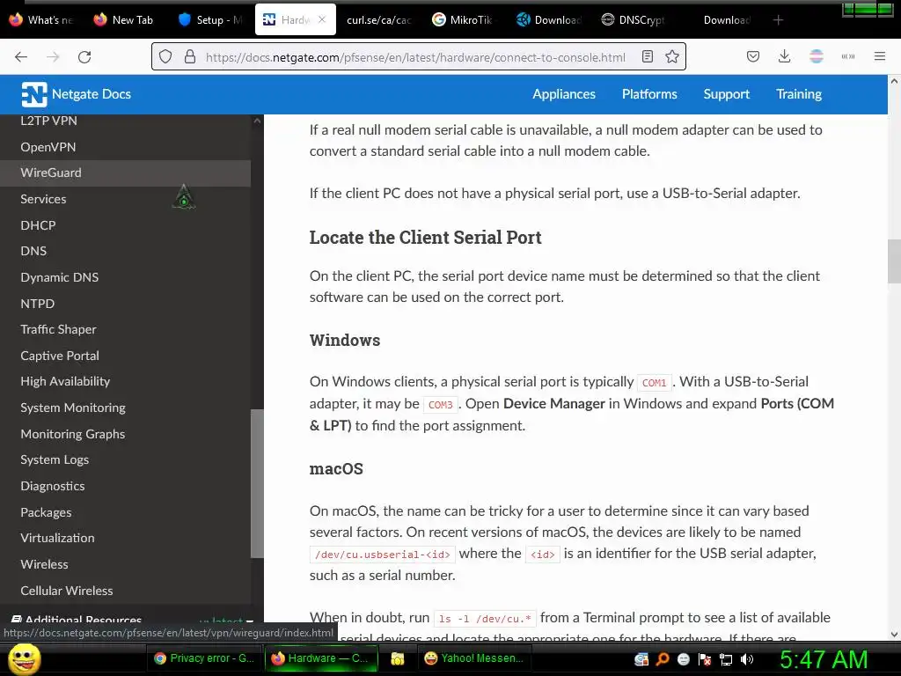The image size is (901, 676).
Task: Switch to Privacy error Chrome taskbar window
Action: (x=204, y=658)
